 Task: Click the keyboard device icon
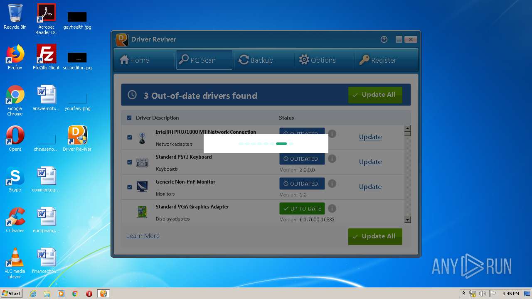point(142,162)
